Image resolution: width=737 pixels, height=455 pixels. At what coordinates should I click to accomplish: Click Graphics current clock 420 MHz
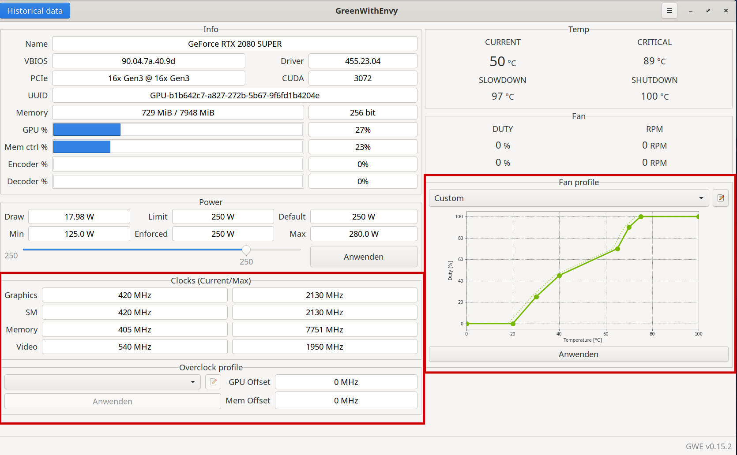135,295
